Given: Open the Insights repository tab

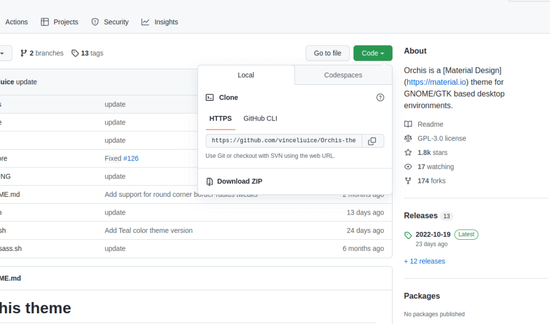Looking at the screenshot, I should (x=160, y=22).
